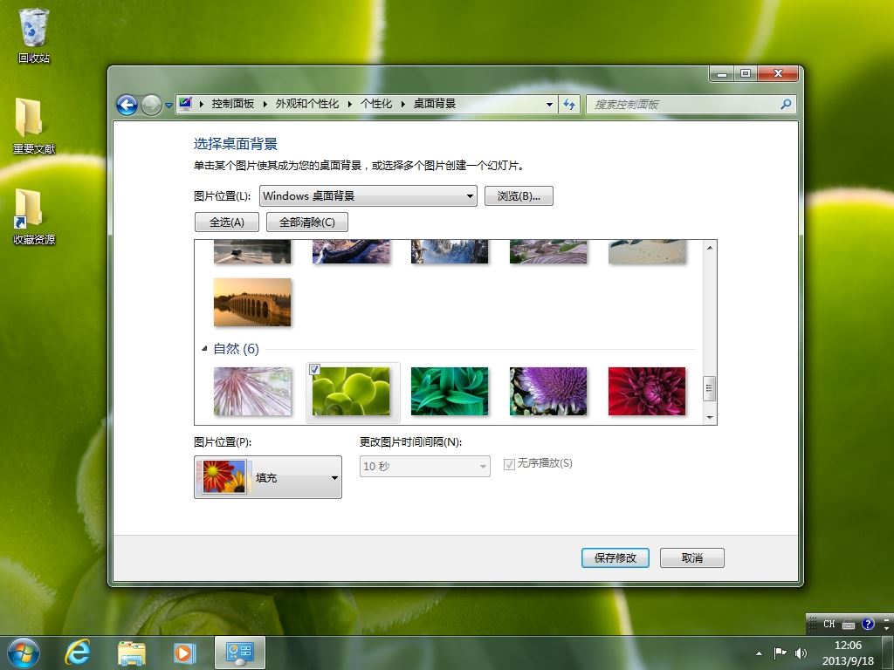
Task: Select the 个性化 breadcrumb
Action: (376, 104)
